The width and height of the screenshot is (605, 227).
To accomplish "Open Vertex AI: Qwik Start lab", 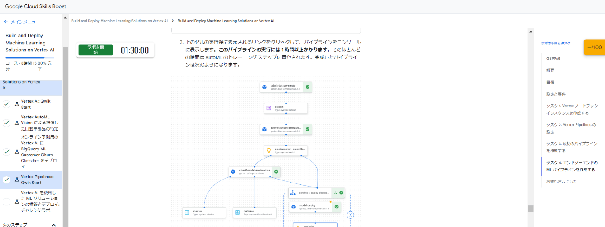I will [x=36, y=104].
